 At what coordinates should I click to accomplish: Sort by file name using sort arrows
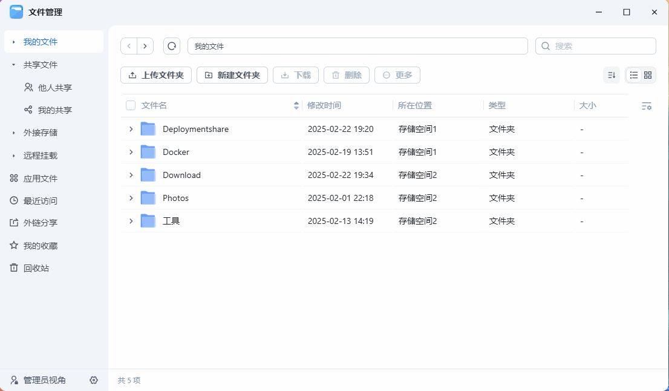tap(296, 105)
